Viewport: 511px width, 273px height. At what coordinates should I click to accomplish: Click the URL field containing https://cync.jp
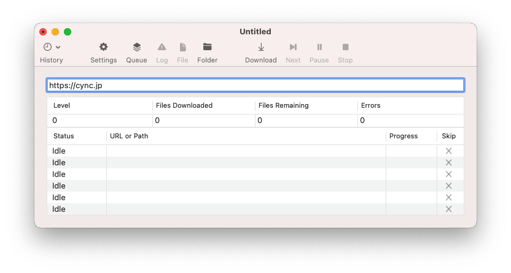255,85
